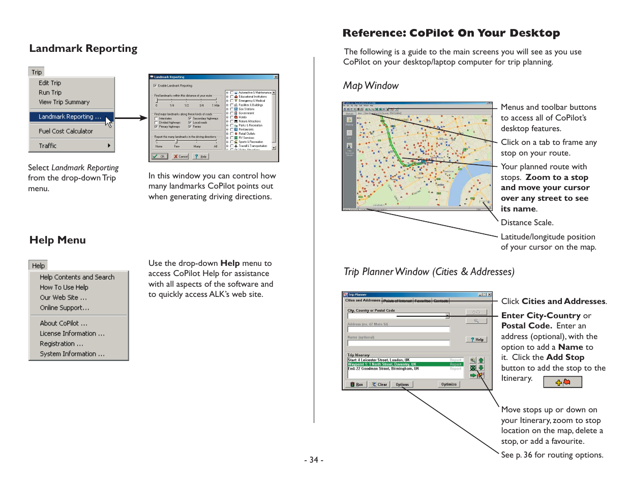Toggle the Enable Landmark Reporting checkbox
Viewport: 628px width, 485px height.
pos(155,85)
